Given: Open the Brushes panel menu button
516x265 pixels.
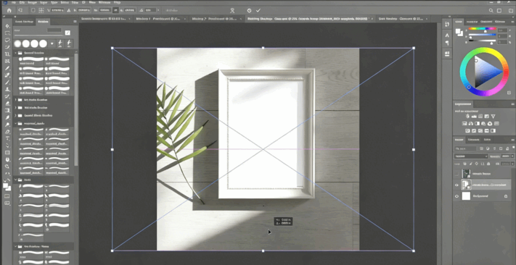Looking at the screenshot, I should click(75, 22).
